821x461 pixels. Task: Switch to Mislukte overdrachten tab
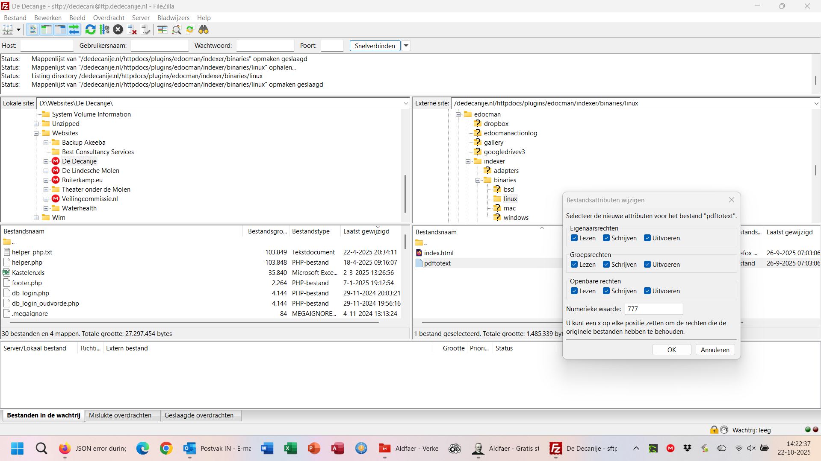120,415
